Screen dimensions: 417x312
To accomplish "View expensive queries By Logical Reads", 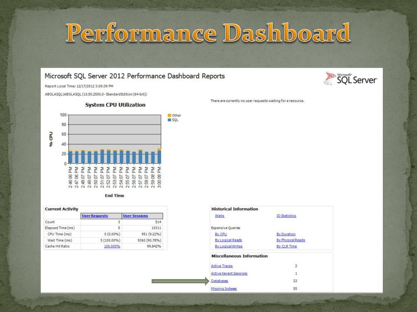I will [228, 240].
